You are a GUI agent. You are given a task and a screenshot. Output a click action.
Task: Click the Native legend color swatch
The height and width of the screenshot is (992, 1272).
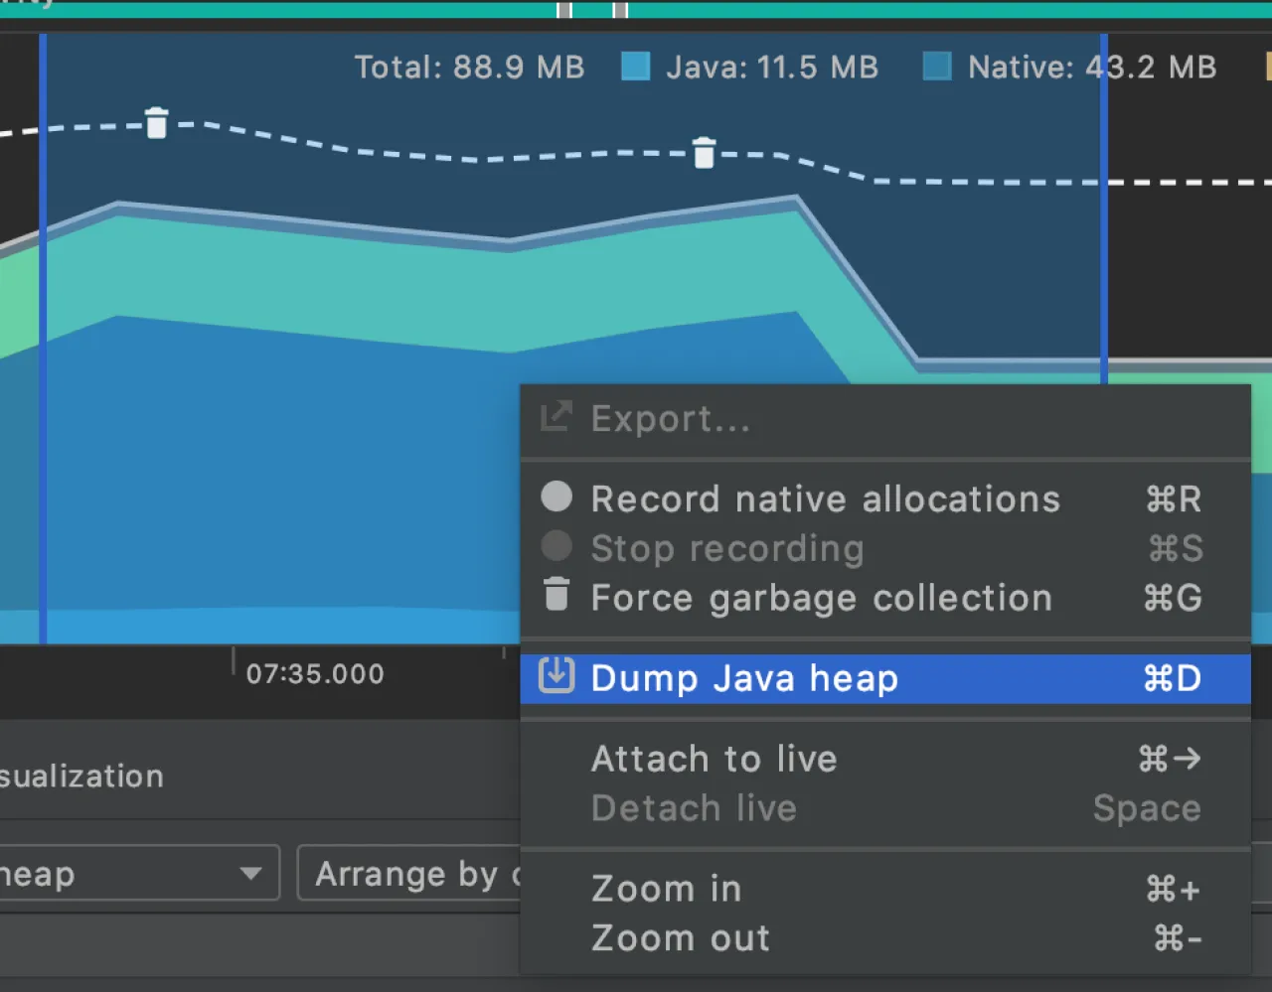937,67
